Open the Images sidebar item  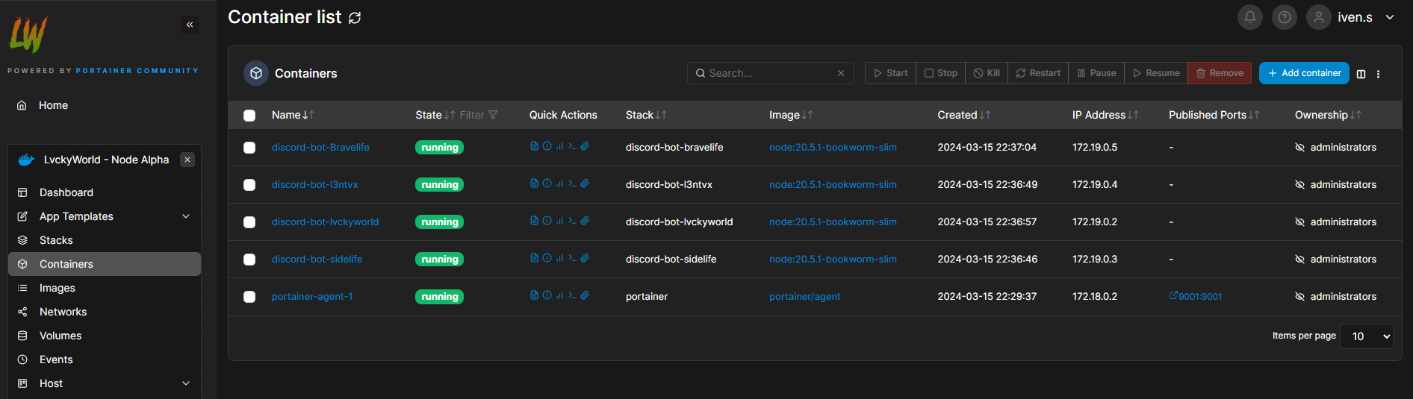pos(58,288)
